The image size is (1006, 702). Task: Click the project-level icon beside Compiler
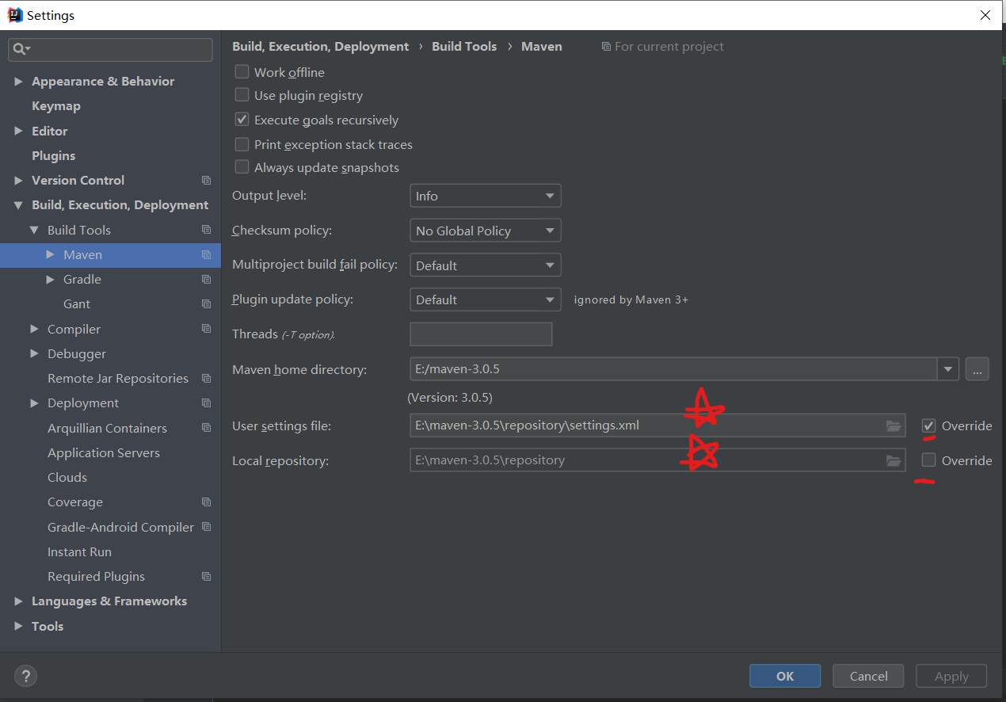(206, 329)
